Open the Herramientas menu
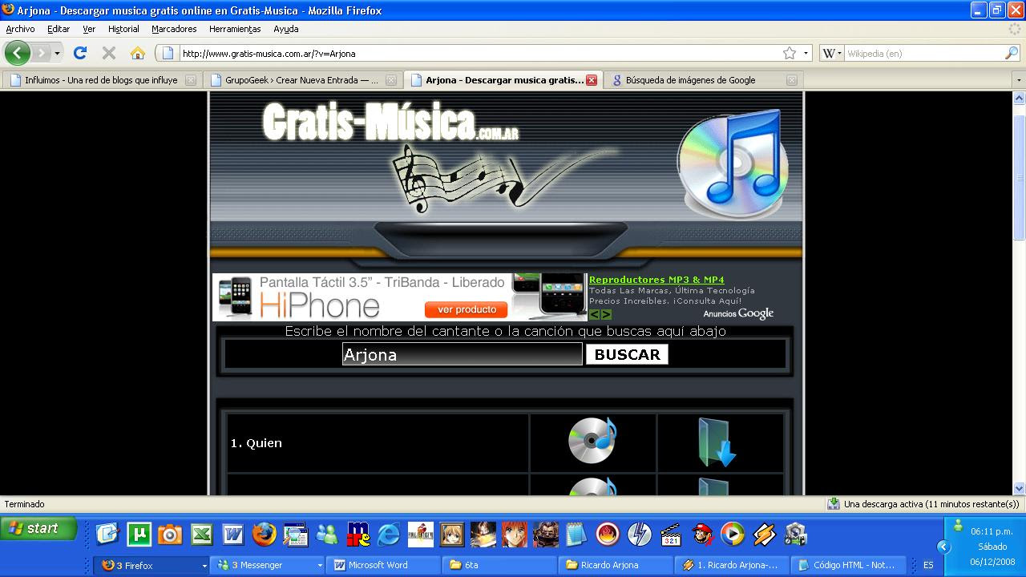 pos(235,29)
